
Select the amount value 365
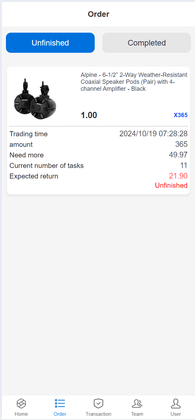[181, 144]
